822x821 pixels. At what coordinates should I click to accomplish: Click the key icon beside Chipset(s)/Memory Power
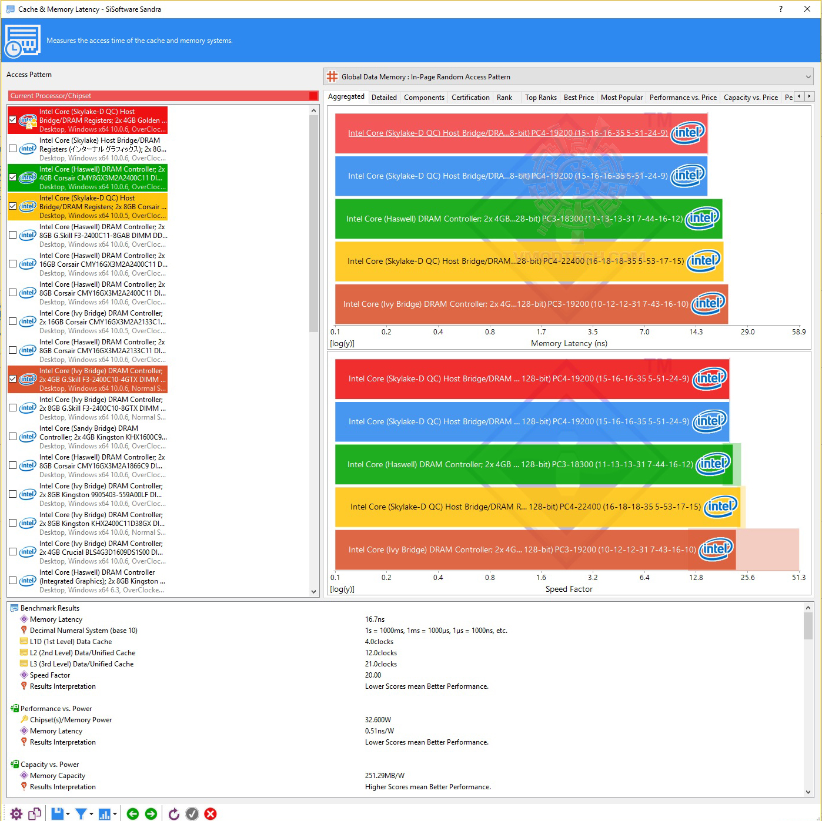point(24,719)
